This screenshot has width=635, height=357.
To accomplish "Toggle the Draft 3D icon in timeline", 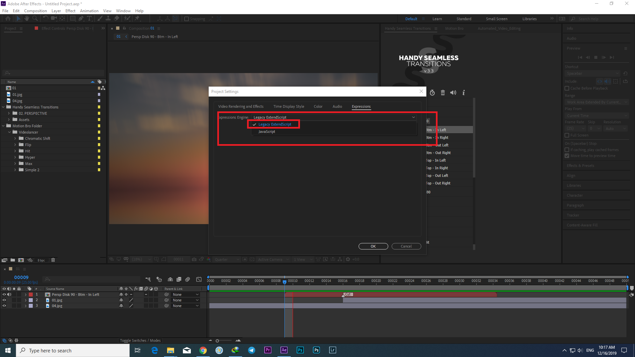I will (159, 279).
